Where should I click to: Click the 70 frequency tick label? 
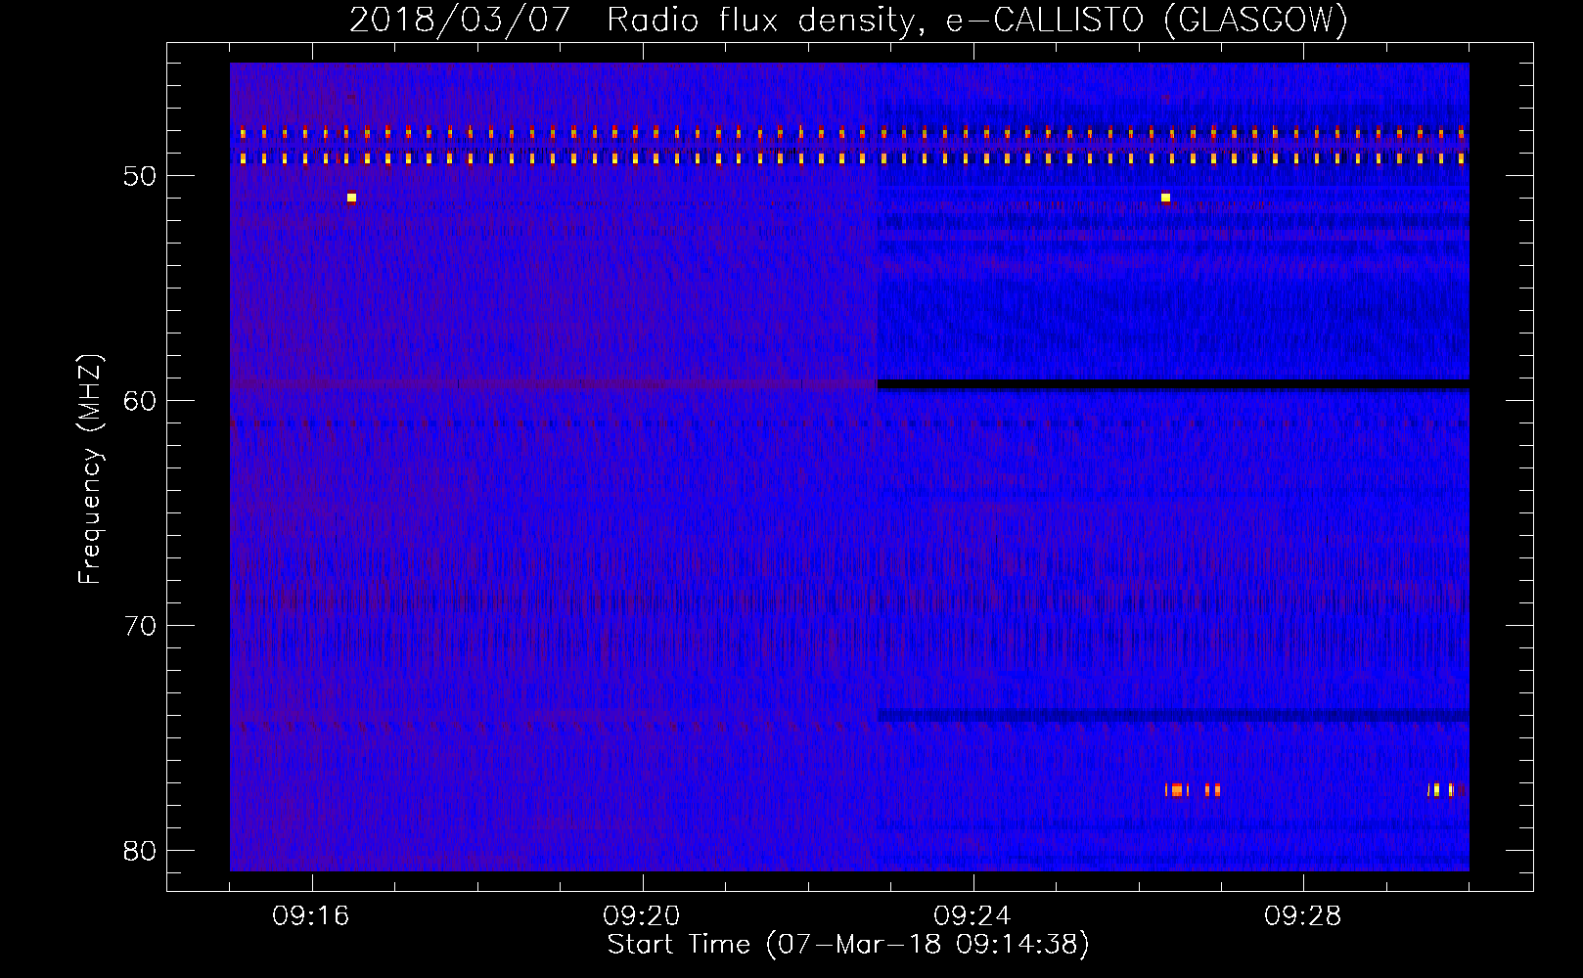pyautogui.click(x=140, y=626)
